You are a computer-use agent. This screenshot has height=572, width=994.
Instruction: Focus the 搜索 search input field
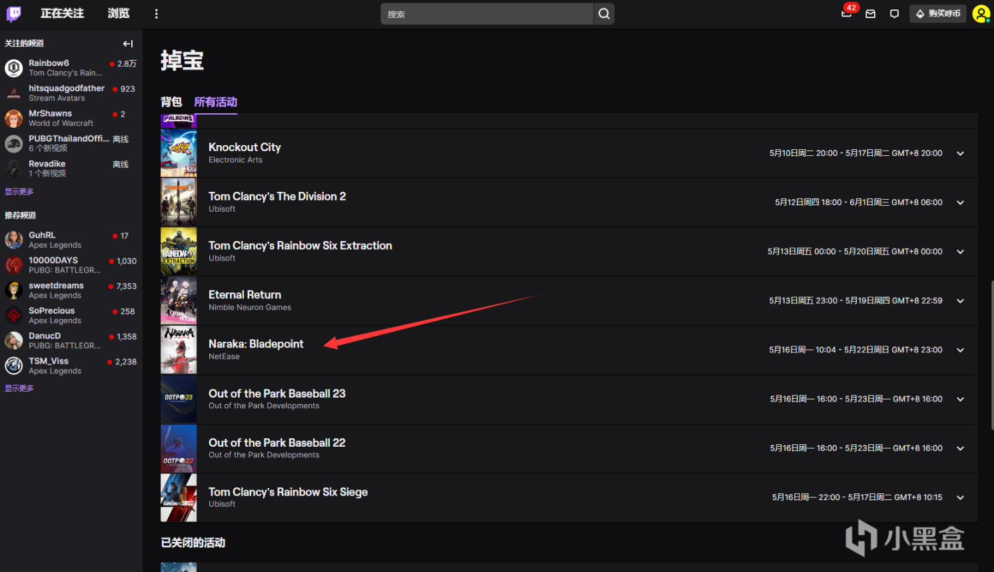tap(487, 14)
